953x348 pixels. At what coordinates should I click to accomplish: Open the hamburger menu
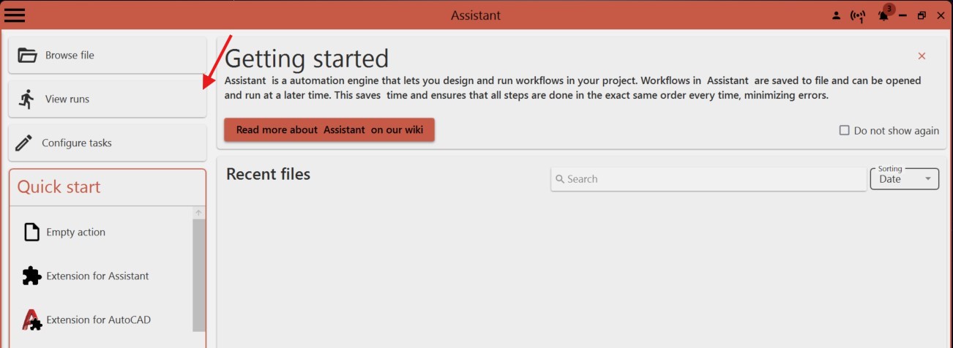click(15, 15)
